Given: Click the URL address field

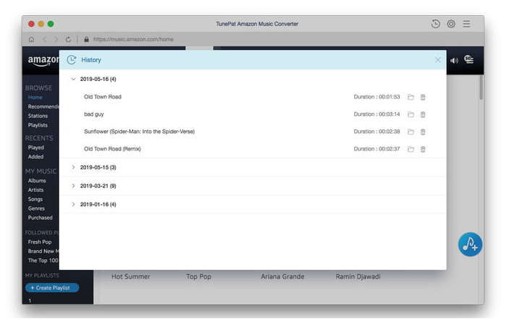Looking at the screenshot, I should pyautogui.click(x=133, y=39).
